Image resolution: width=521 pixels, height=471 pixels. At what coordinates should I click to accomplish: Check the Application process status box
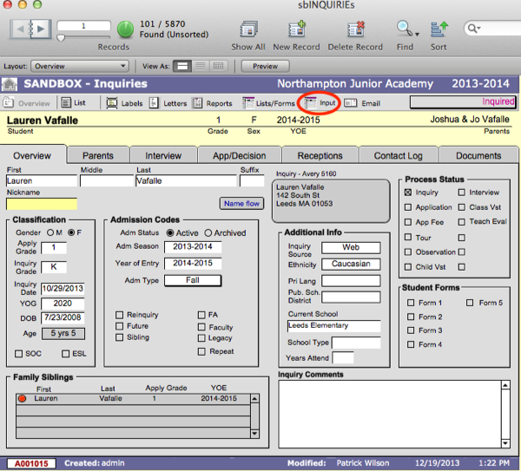click(x=409, y=207)
